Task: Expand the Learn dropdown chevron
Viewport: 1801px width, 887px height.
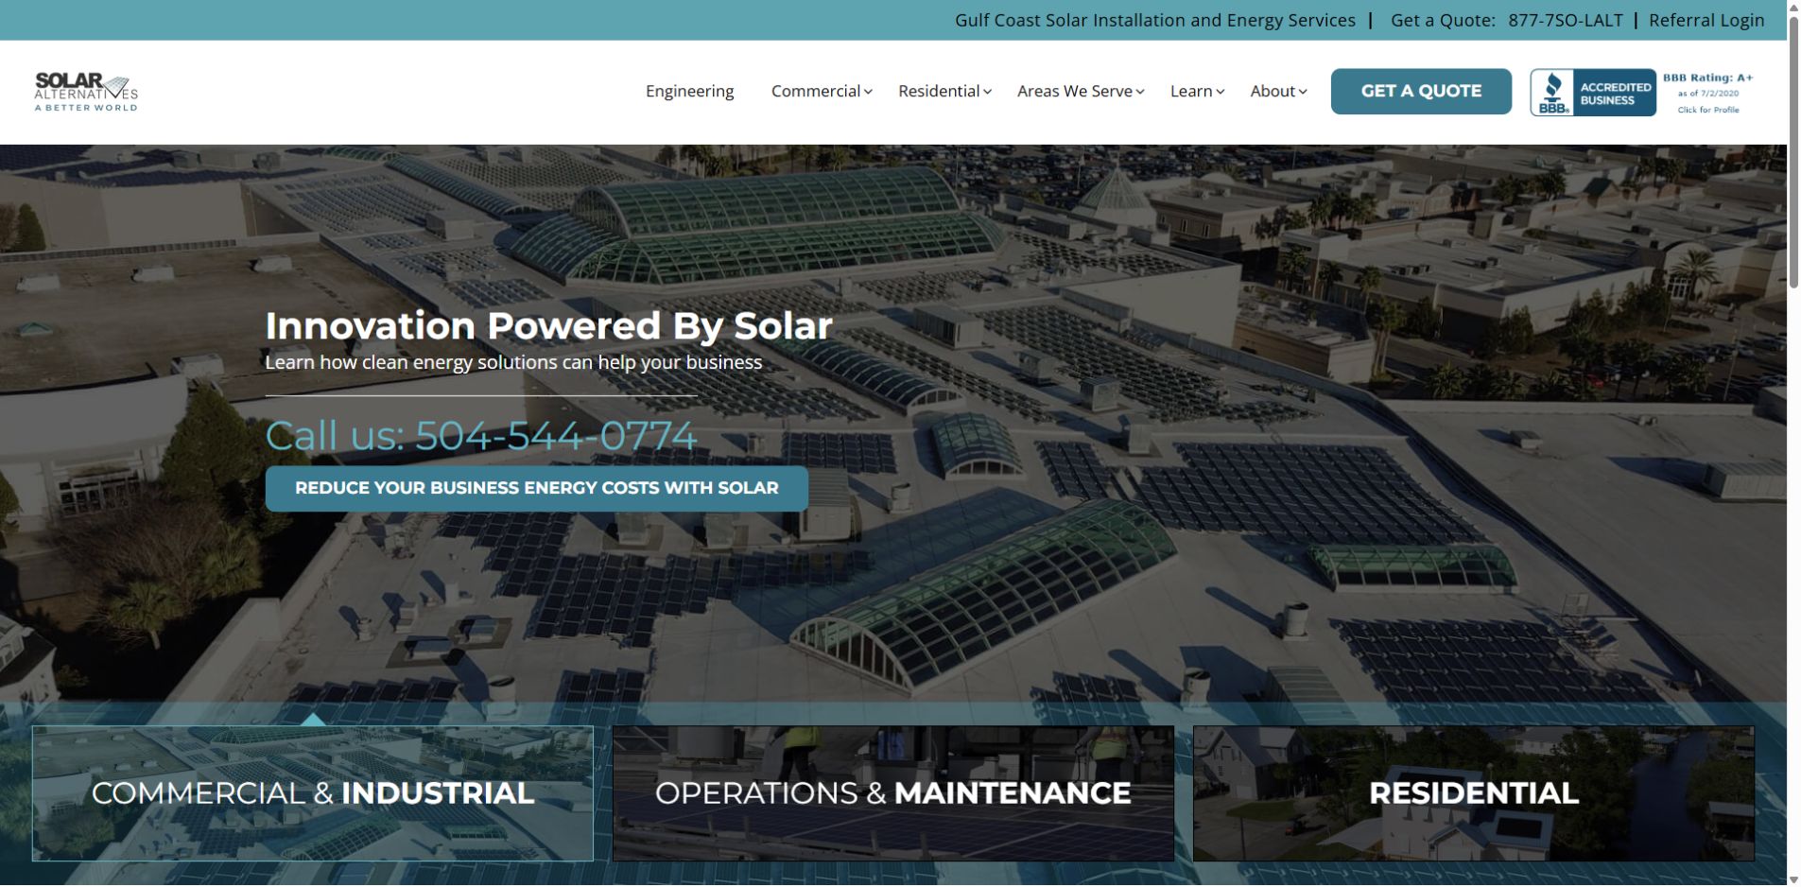Action: tap(1221, 92)
